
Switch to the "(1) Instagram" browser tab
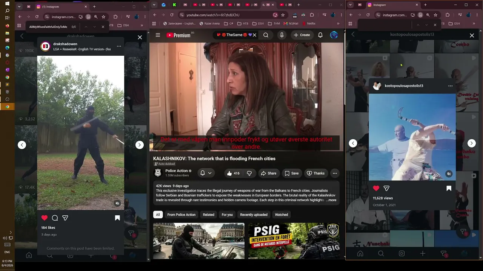(62, 6)
